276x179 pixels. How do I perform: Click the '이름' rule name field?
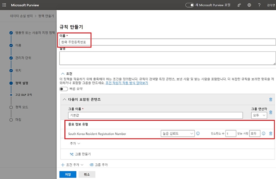(167, 42)
